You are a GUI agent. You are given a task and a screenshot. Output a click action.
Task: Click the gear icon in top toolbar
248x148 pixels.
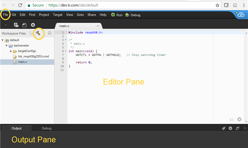(33, 25)
